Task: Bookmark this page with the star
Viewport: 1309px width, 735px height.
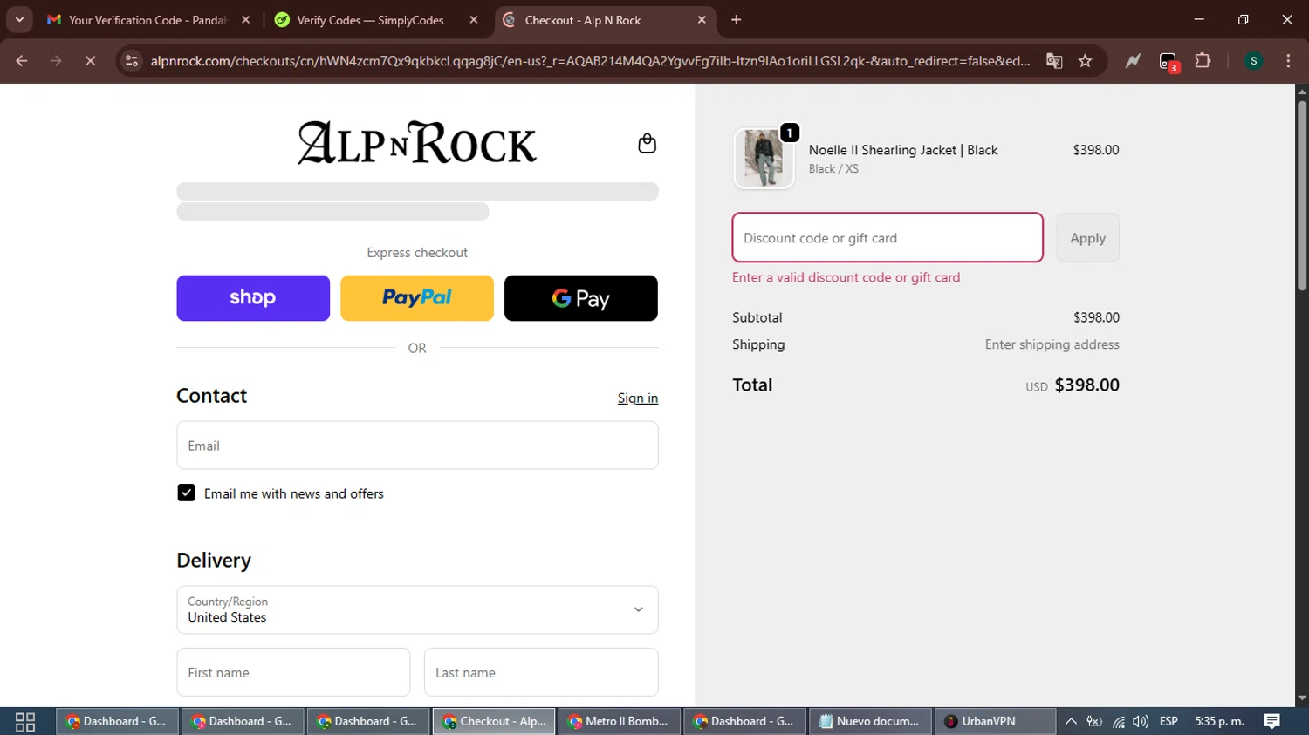Action: [x=1085, y=61]
